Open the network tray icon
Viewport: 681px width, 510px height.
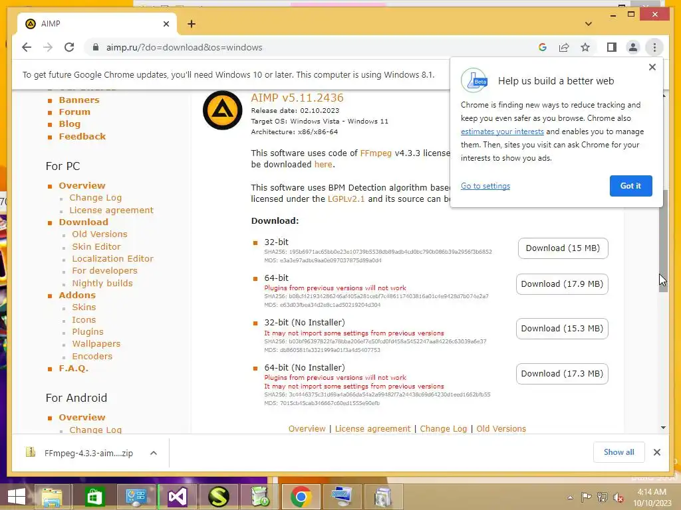click(x=603, y=497)
